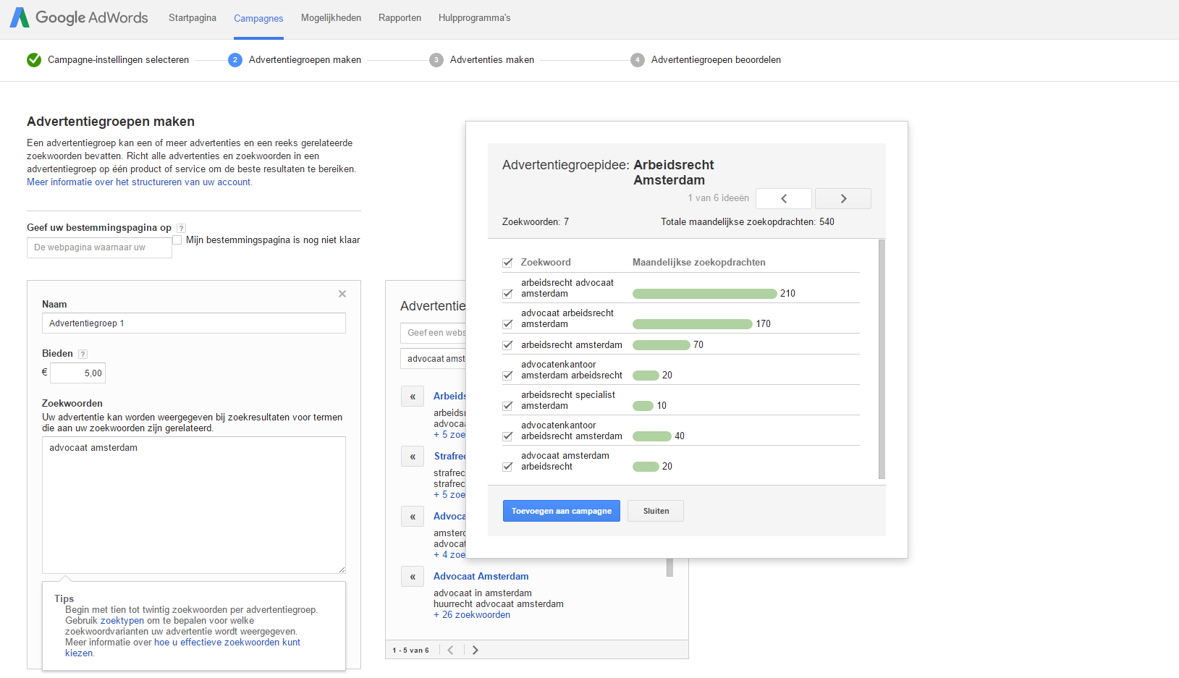The width and height of the screenshot is (1179, 678).
Task: Click the bestemmingspagina URL input field
Action: tap(99, 247)
